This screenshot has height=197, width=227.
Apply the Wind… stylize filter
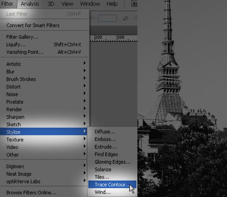pos(112,192)
